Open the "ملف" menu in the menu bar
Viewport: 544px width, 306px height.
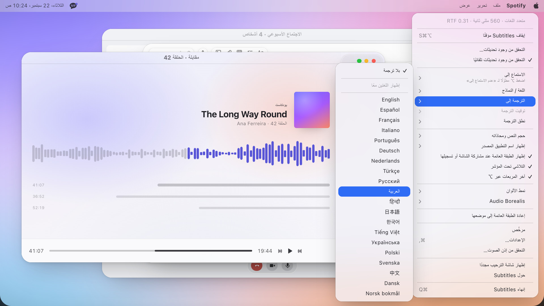(497, 6)
